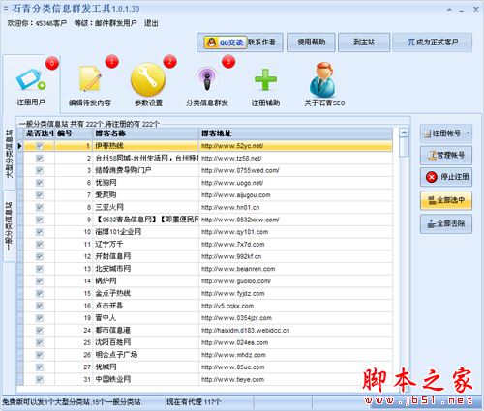Select the 都市信息港 row name
484x411 pixels.
[113, 331]
